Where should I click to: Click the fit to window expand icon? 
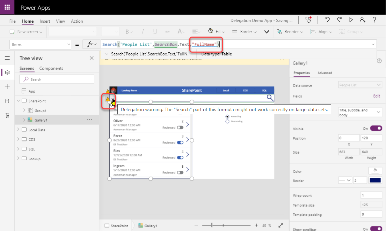pyautogui.click(x=281, y=225)
